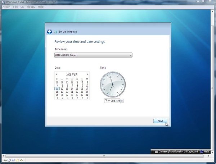Select date 19 in the calendar
Viewport: 216px width, 164px height.
62,92
